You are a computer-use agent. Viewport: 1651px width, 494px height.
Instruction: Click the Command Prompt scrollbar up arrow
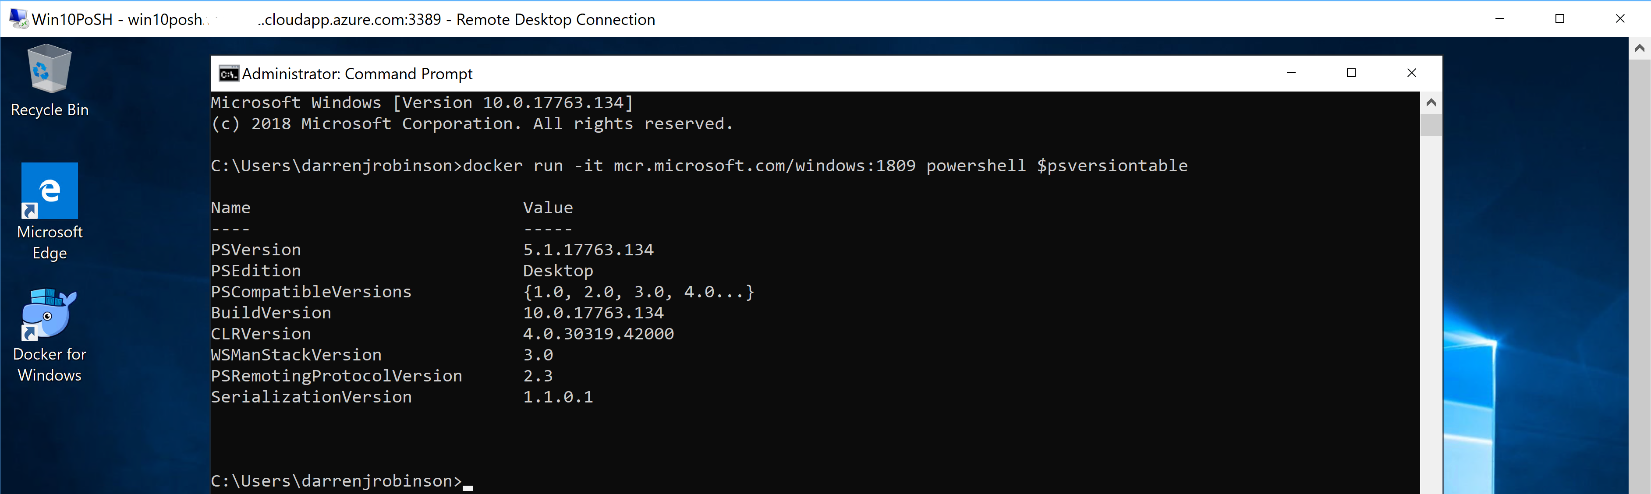pyautogui.click(x=1431, y=102)
